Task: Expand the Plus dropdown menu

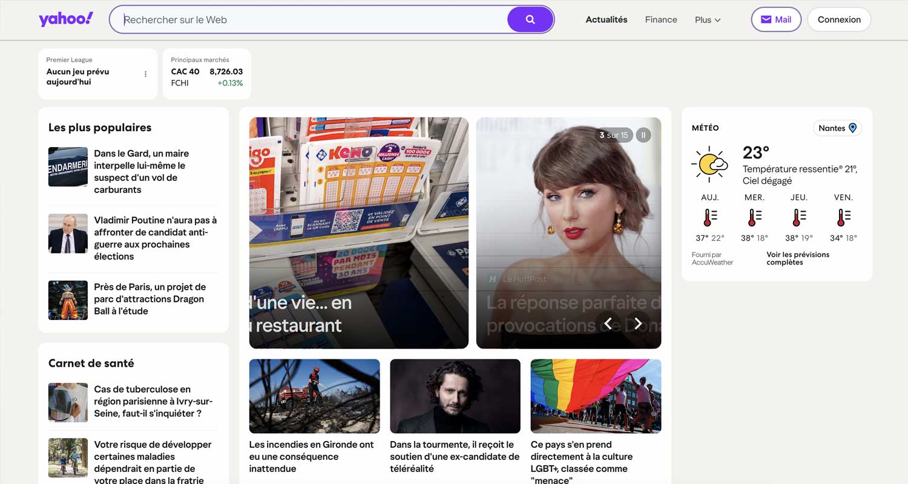Action: click(x=708, y=19)
